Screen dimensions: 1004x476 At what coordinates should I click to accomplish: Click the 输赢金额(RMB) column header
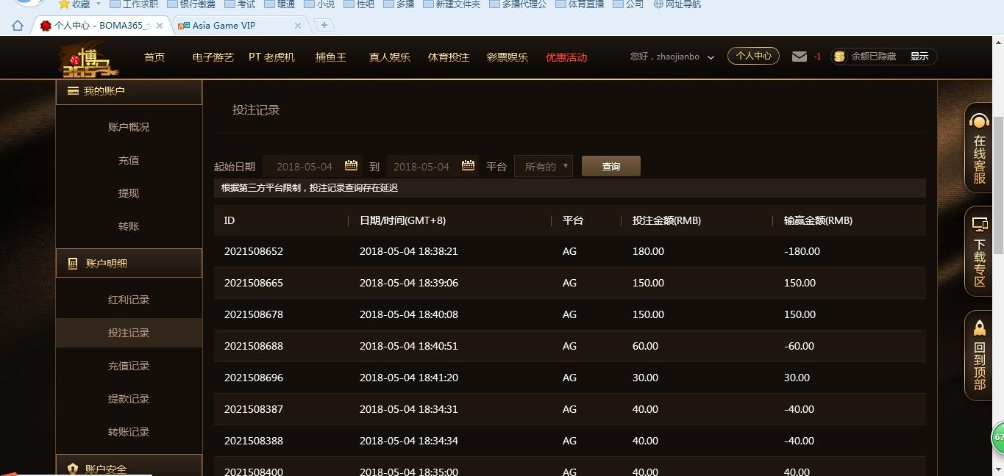tap(818, 220)
